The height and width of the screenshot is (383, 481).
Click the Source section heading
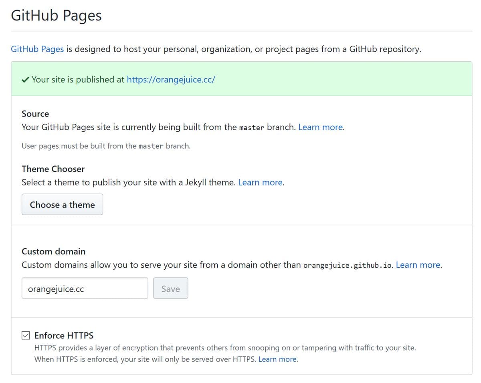tap(35, 114)
